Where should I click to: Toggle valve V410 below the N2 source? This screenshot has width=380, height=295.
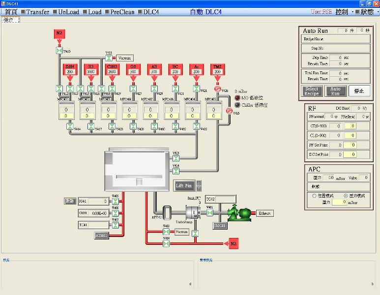59,51
